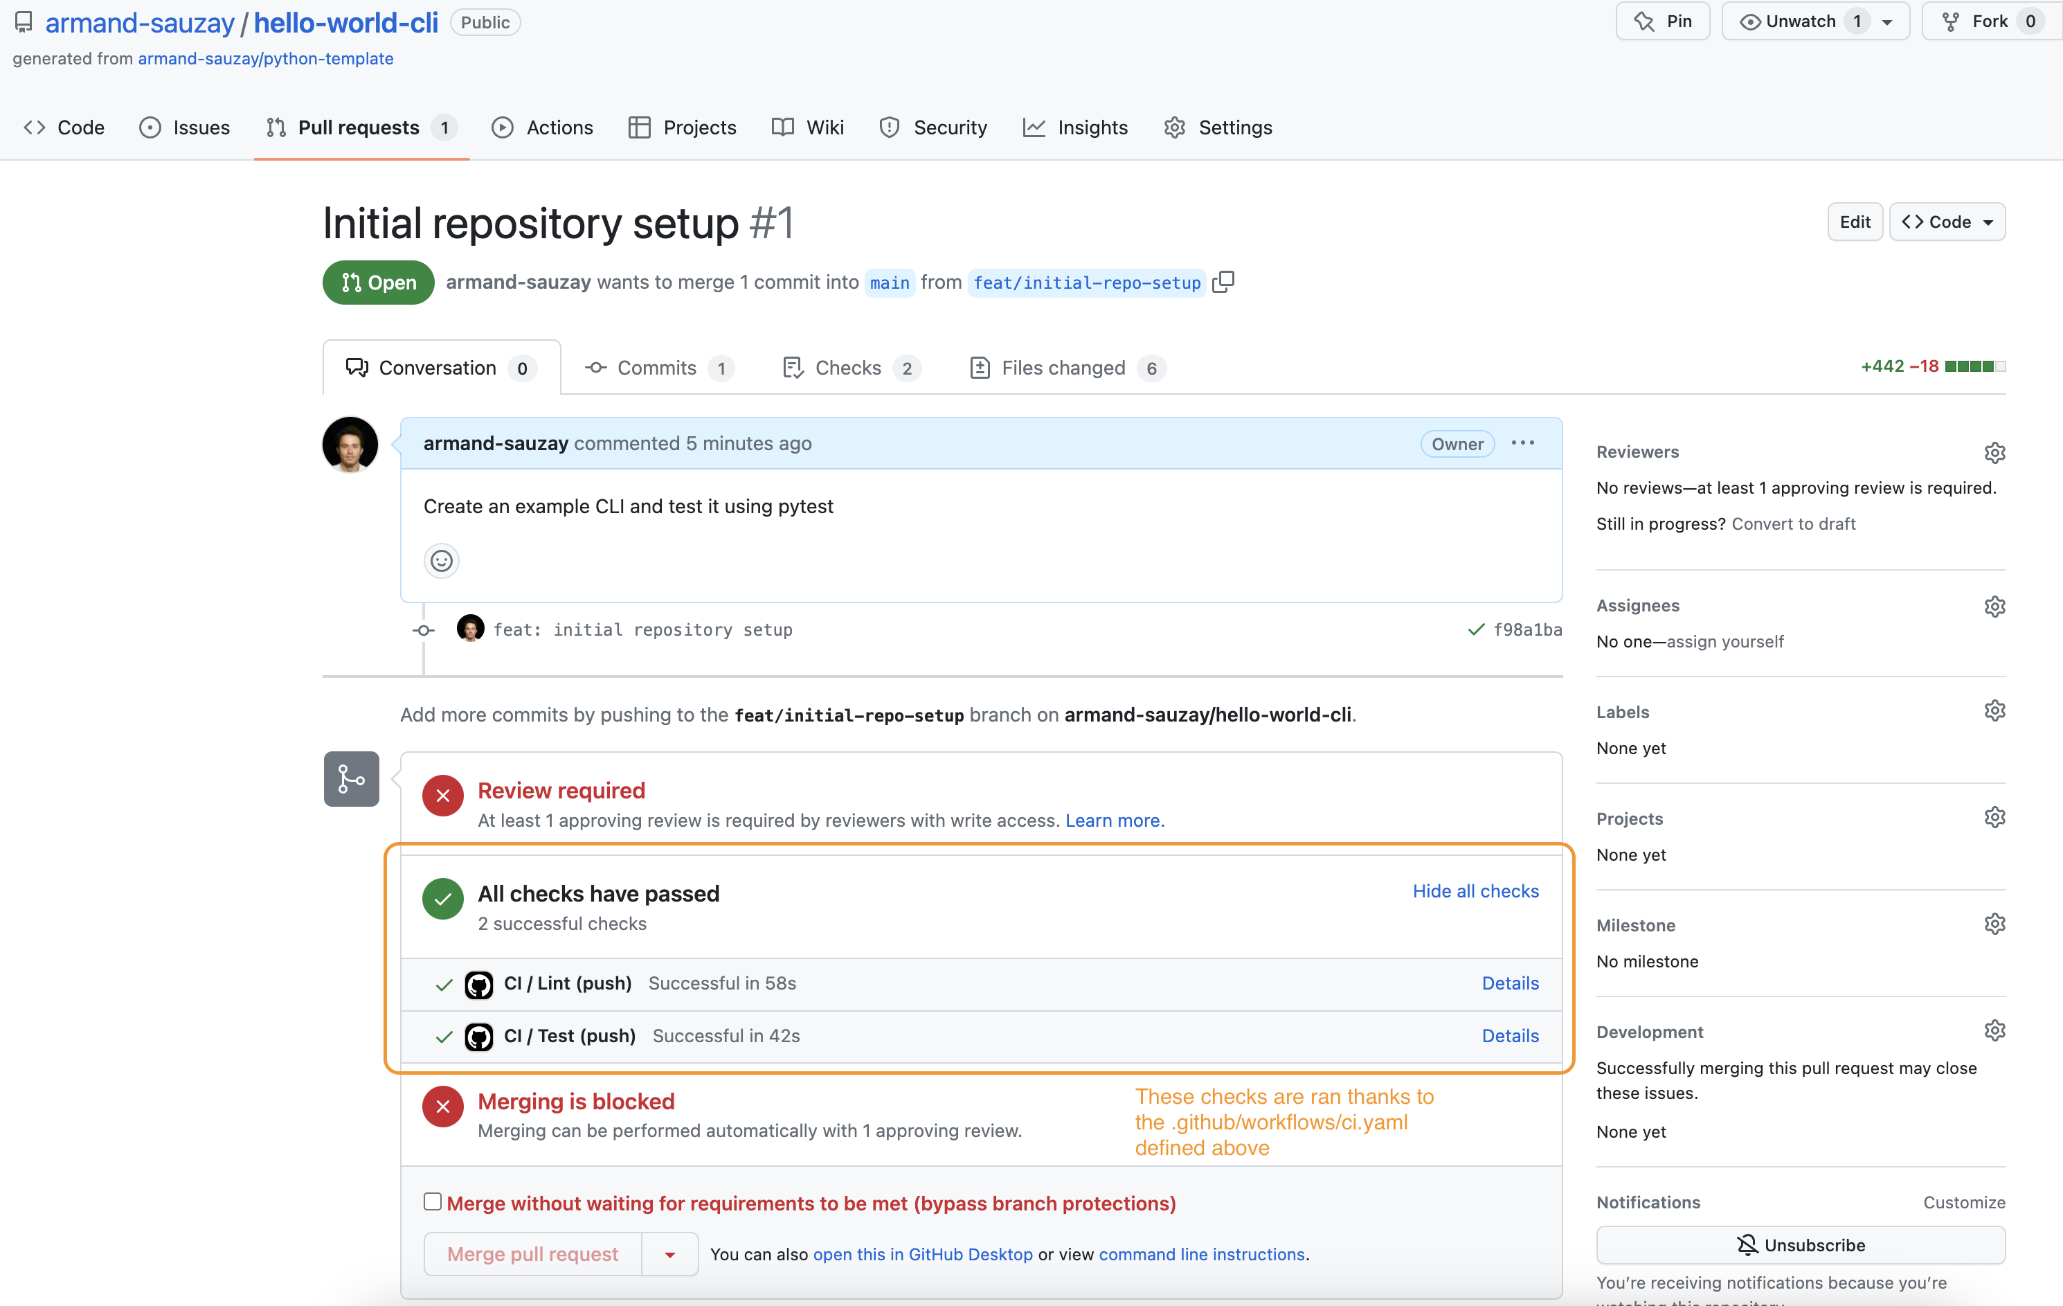Viewport: 2063px width, 1306px height.
Task: Open the Pull requests tab
Action: [361, 127]
